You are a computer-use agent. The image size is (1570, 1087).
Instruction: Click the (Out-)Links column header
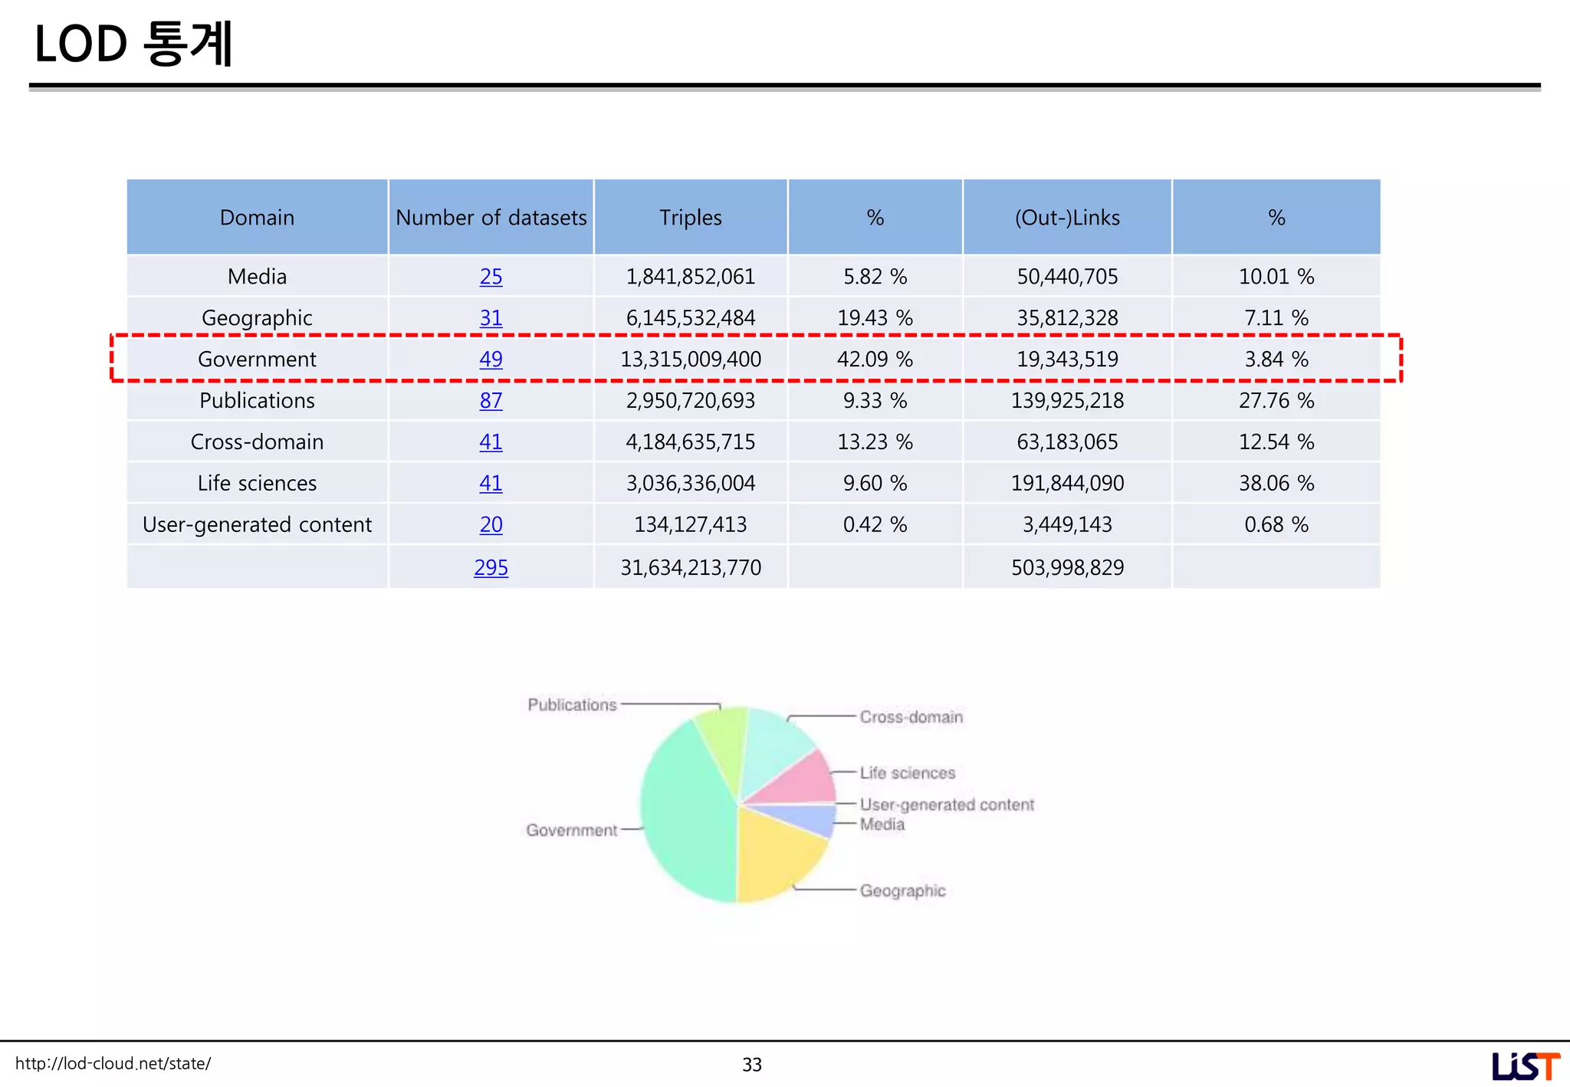[x=1066, y=218]
